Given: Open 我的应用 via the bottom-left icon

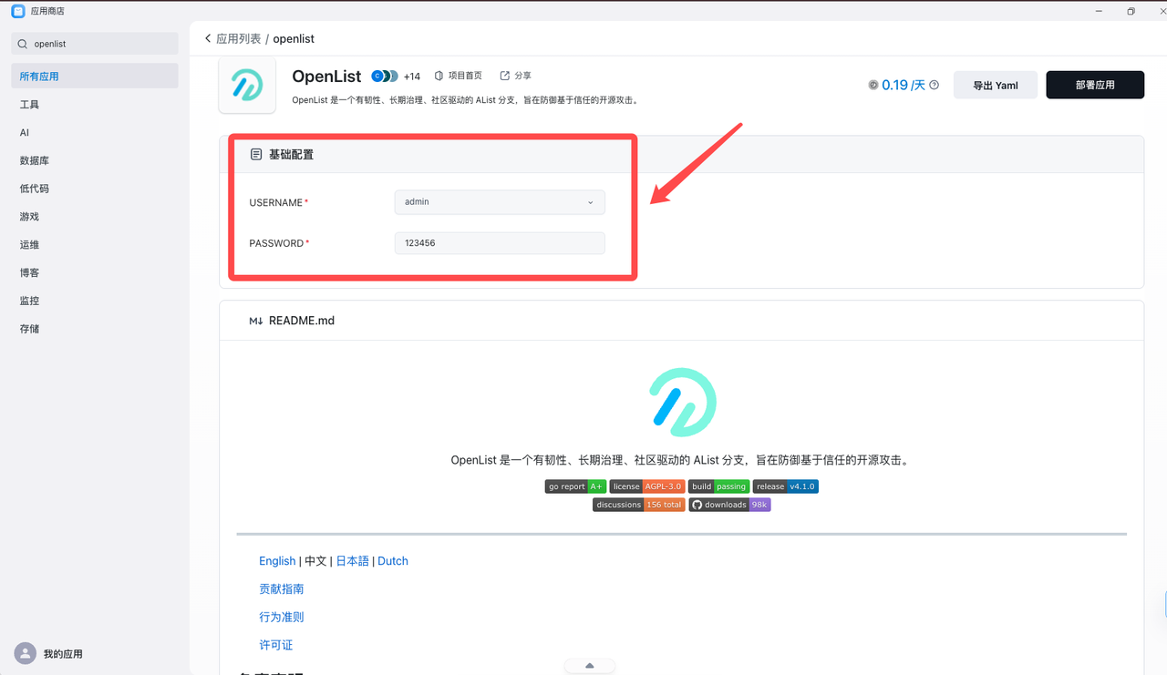Looking at the screenshot, I should (26, 653).
